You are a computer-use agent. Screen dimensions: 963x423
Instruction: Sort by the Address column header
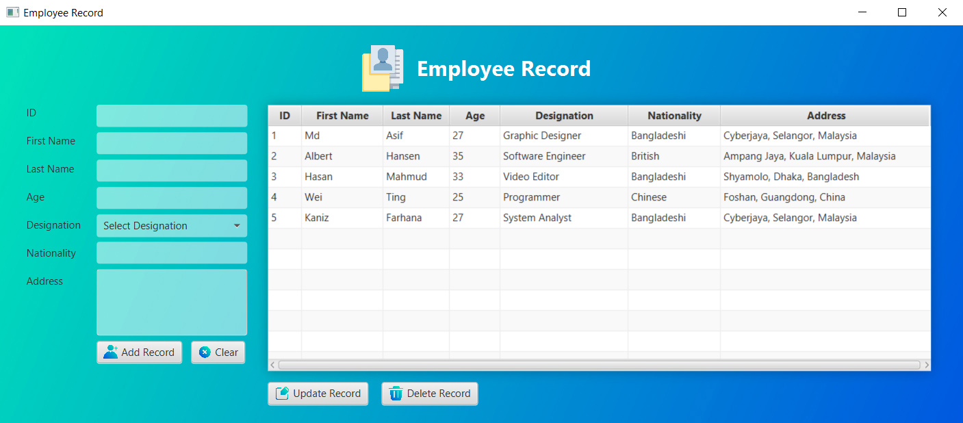click(825, 116)
